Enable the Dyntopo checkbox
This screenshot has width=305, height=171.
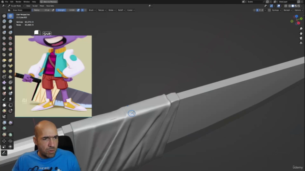click(x=269, y=10)
